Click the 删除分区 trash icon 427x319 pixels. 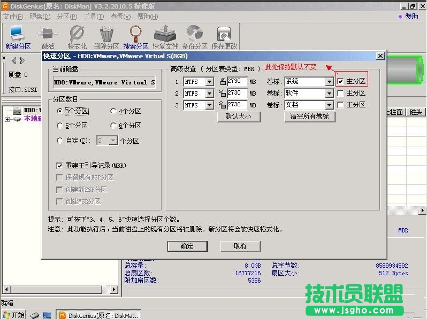[106, 36]
